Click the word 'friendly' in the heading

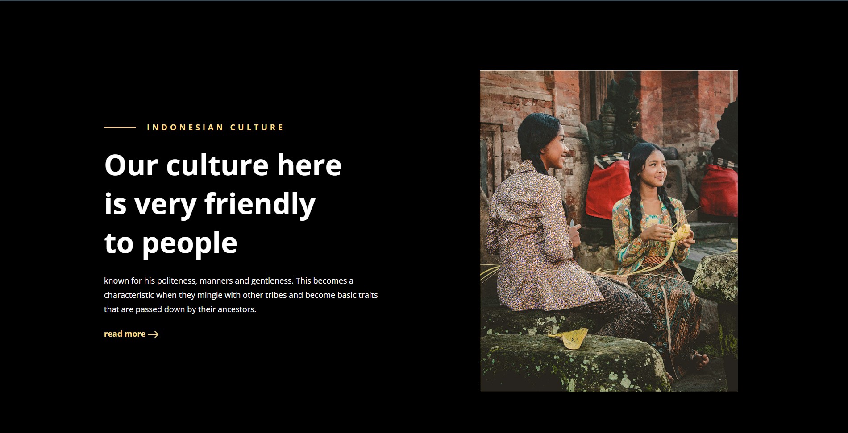click(260, 204)
